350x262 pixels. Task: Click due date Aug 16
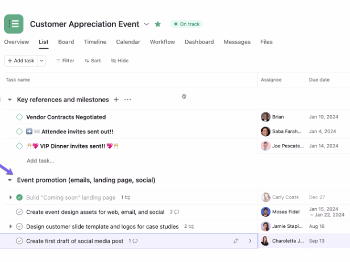[x=316, y=226]
